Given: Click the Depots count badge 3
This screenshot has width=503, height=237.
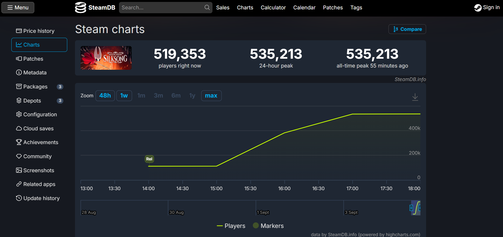Looking at the screenshot, I should 60,101.
